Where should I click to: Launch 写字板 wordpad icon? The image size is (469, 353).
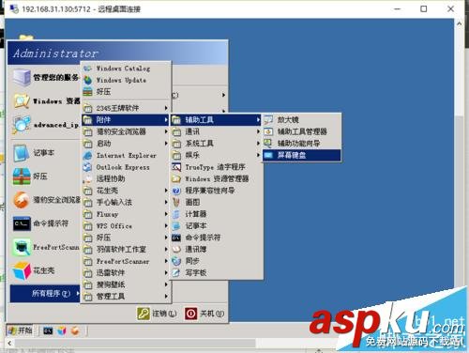(x=176, y=273)
